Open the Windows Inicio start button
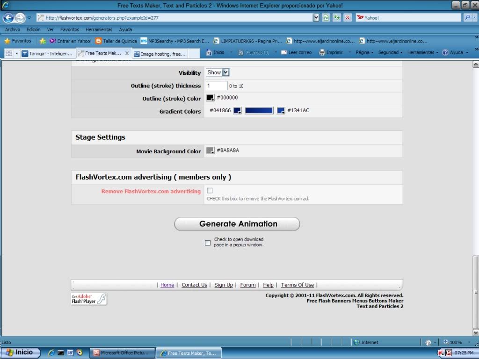Screen dimensions: 479x359 click(x=20, y=352)
